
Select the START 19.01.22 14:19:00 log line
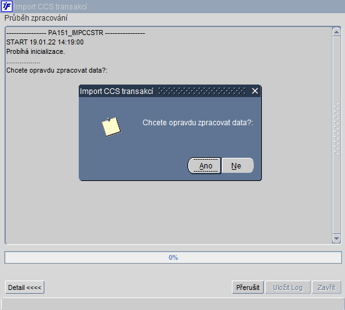click(x=45, y=42)
